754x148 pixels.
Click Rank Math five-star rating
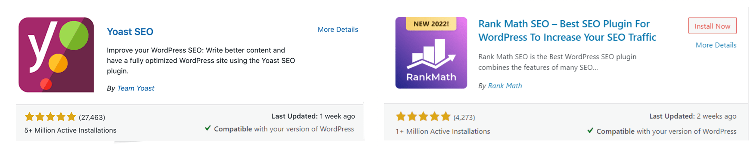point(423,116)
